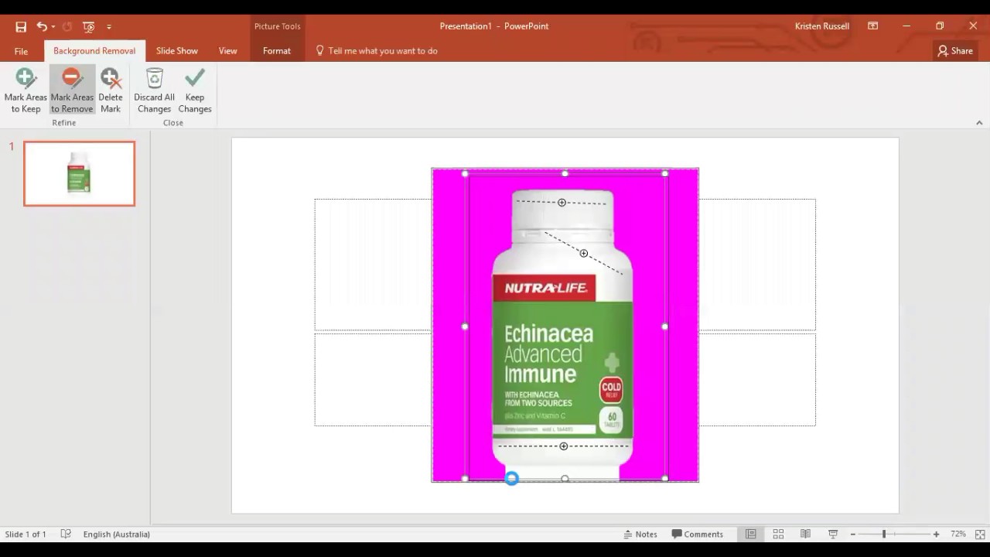Click Discard All Changes
990x557 pixels.
(154, 91)
